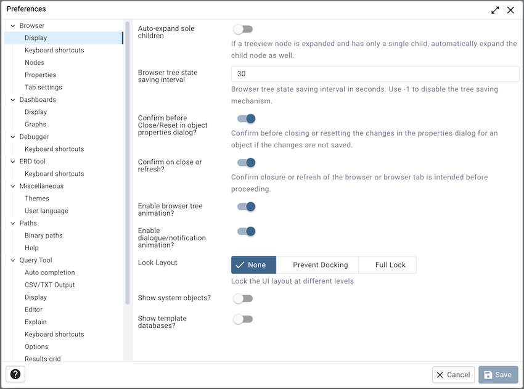Screen dimensions: 524x389
Task: Collapse the Debugger tree node
Action: (13, 137)
